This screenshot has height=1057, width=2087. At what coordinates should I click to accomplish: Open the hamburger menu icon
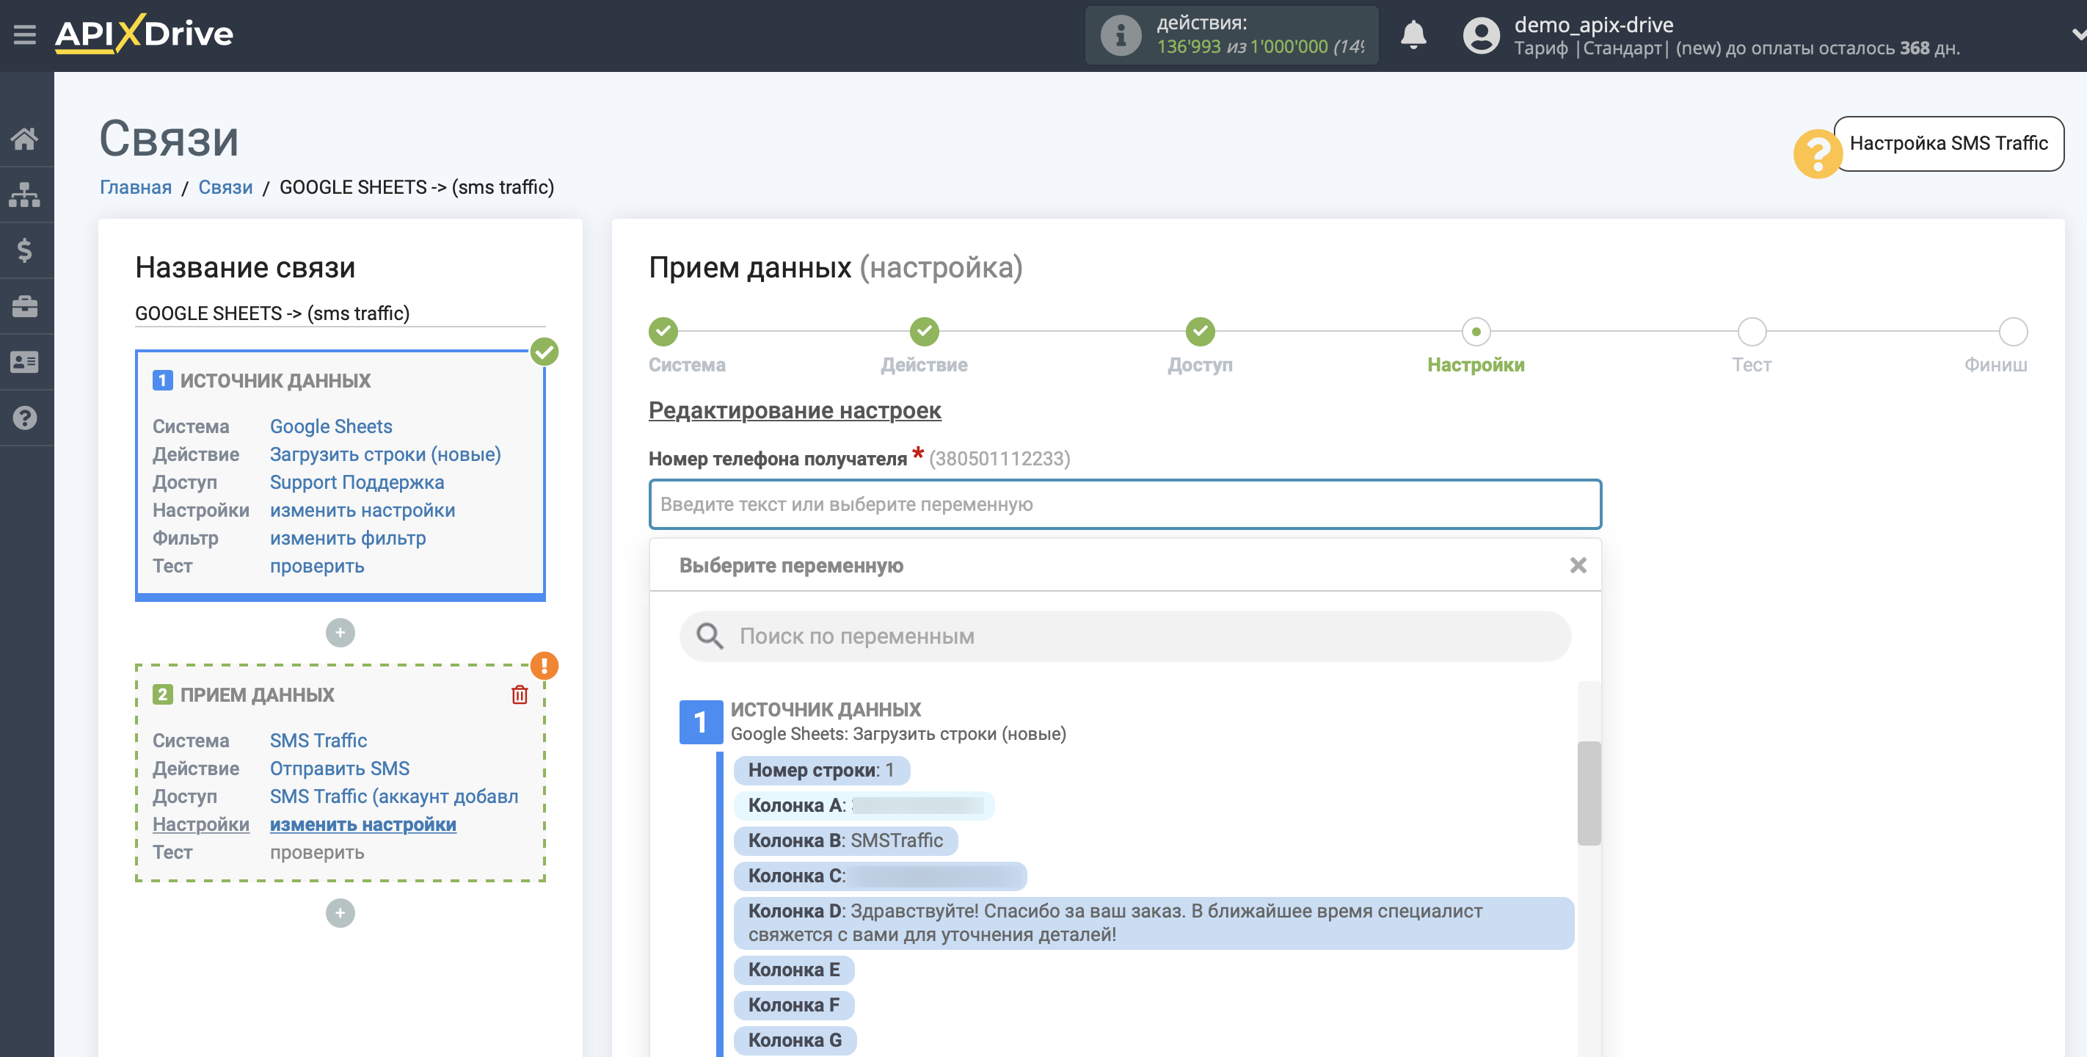pos(24,34)
